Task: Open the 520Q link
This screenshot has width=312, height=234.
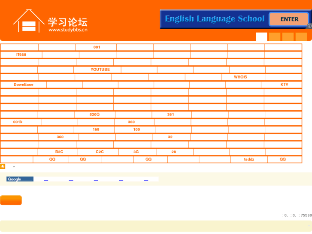Action: 94,115
